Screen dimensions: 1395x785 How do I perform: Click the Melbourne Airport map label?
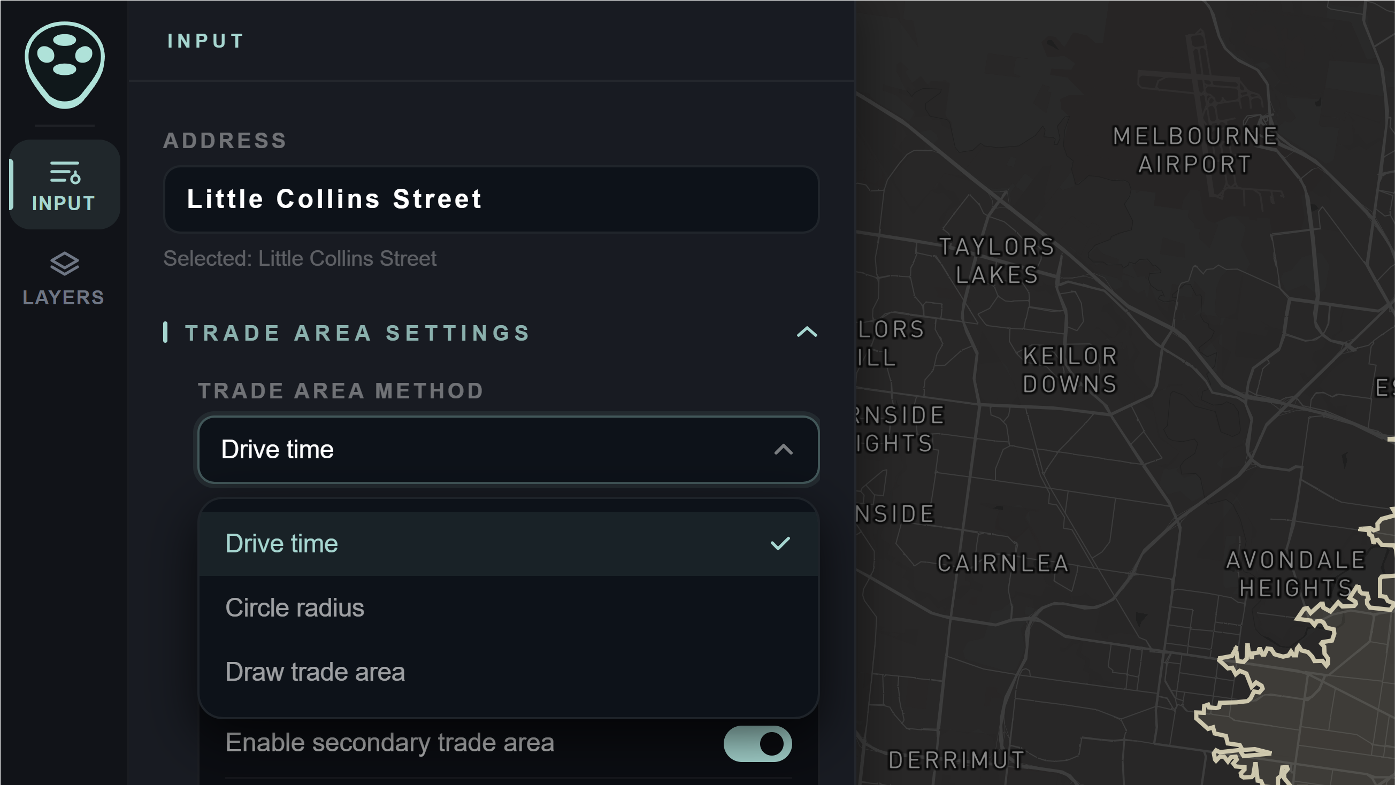(1195, 150)
